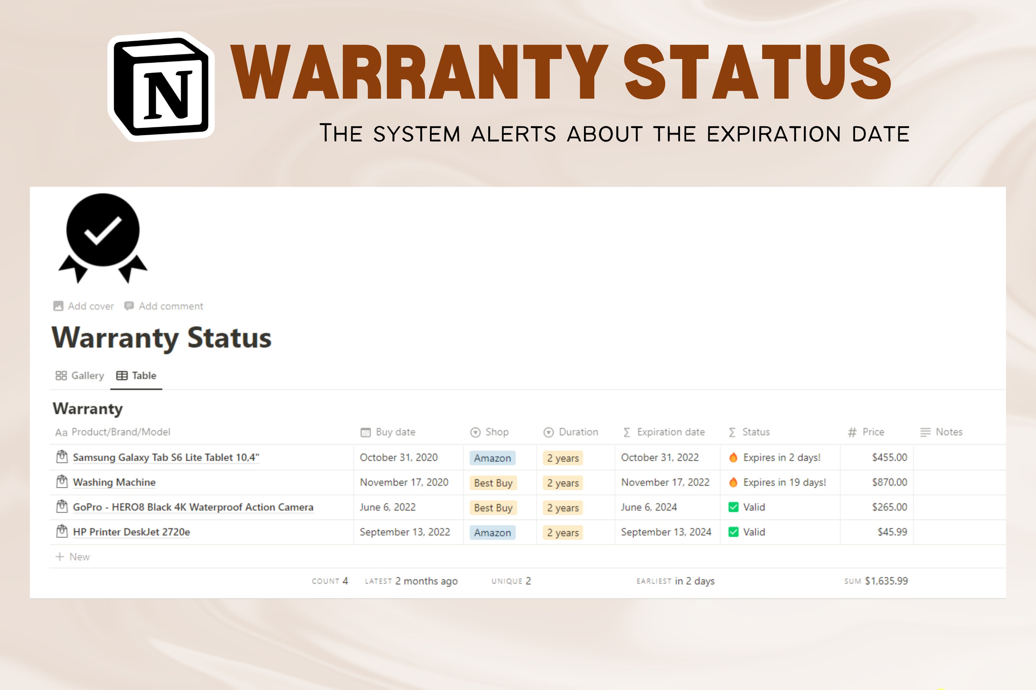Open the Duration column dropdown icon
This screenshot has width=1036, height=690.
point(548,432)
